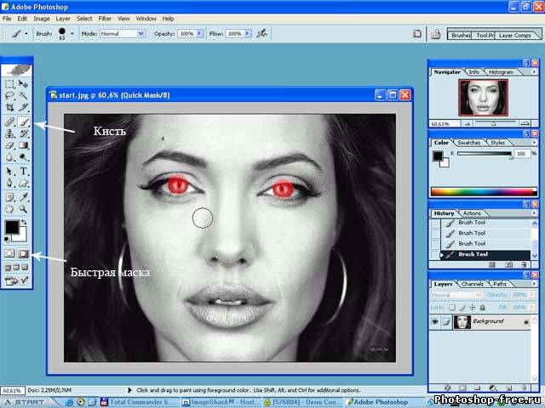Select the Move tool
The width and height of the screenshot is (545, 408).
coord(24,84)
